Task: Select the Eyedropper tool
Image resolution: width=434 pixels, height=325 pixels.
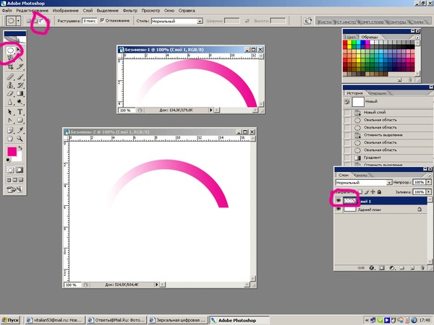Action: coord(20,130)
